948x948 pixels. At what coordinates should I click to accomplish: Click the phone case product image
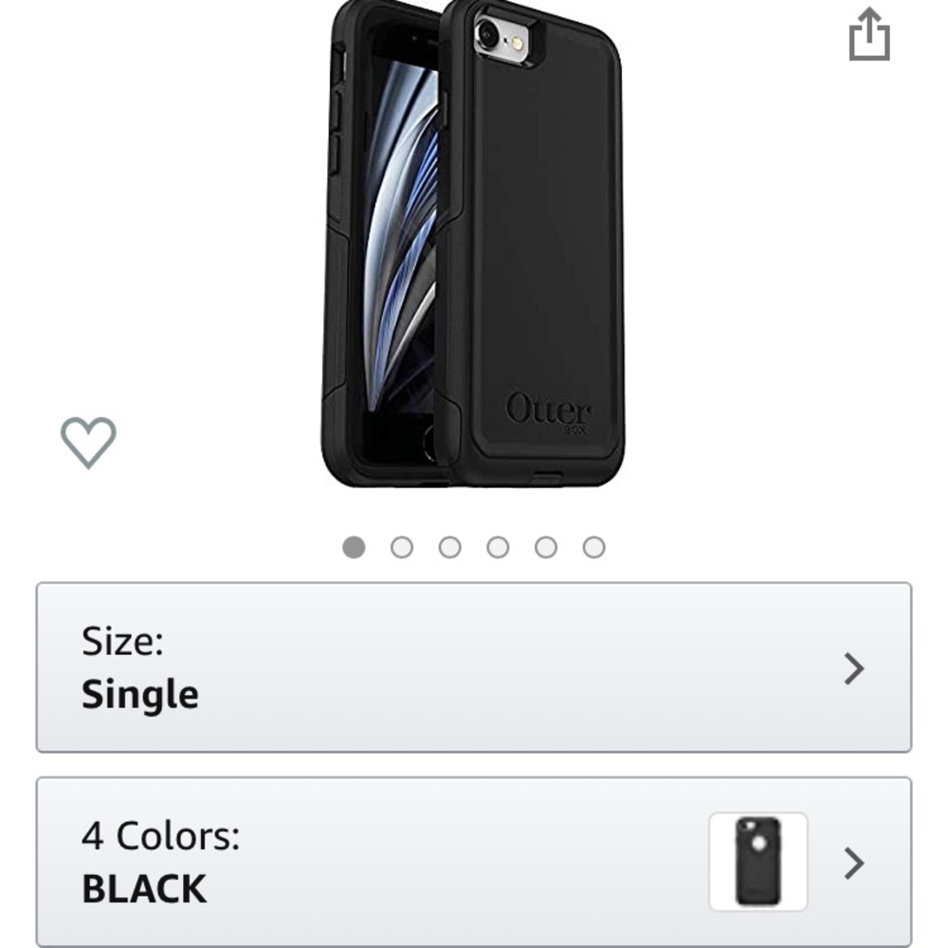(474, 246)
